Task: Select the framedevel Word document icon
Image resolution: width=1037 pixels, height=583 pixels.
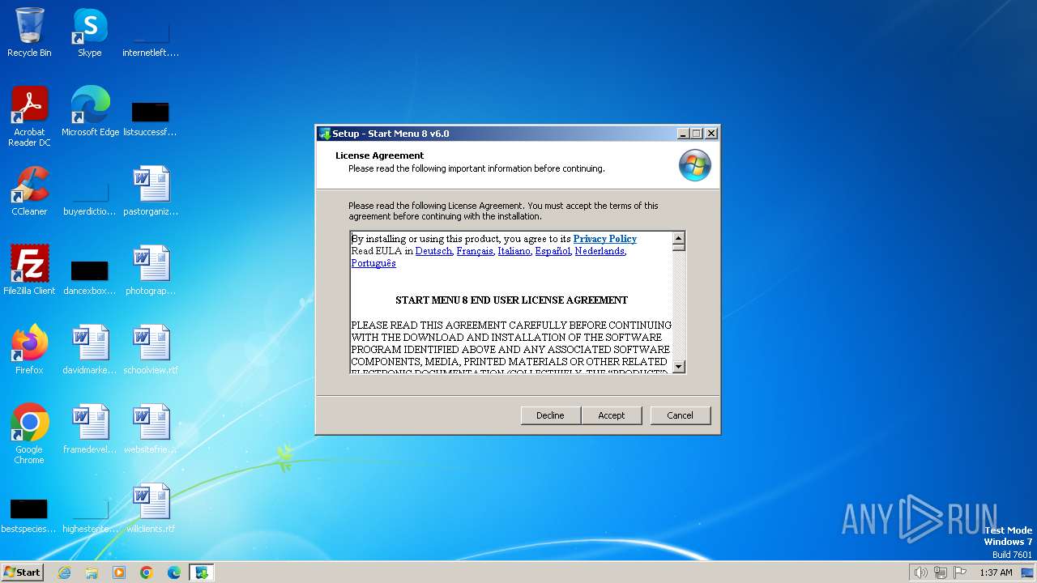Action: point(90,428)
